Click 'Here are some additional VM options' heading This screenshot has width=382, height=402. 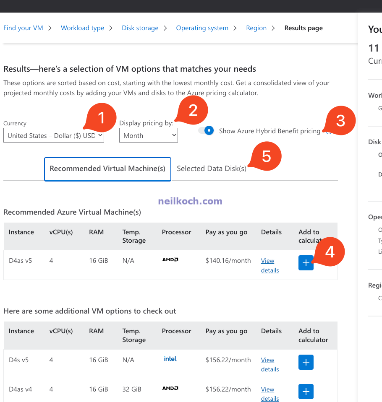pos(89,311)
